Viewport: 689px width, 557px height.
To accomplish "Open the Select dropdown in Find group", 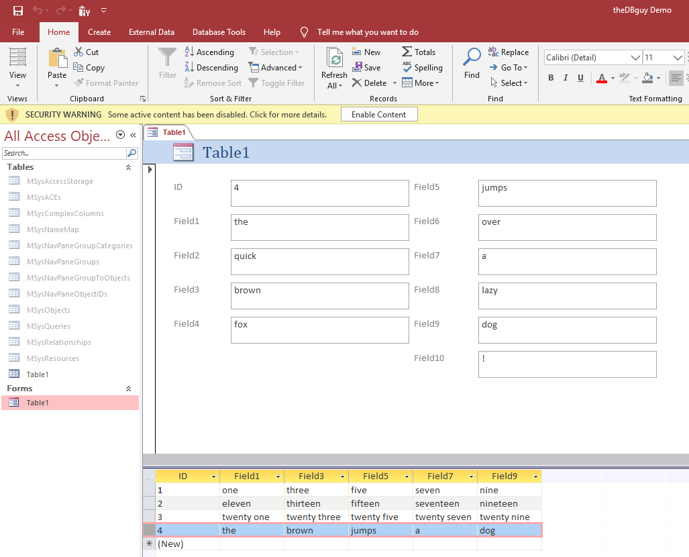I will click(509, 83).
